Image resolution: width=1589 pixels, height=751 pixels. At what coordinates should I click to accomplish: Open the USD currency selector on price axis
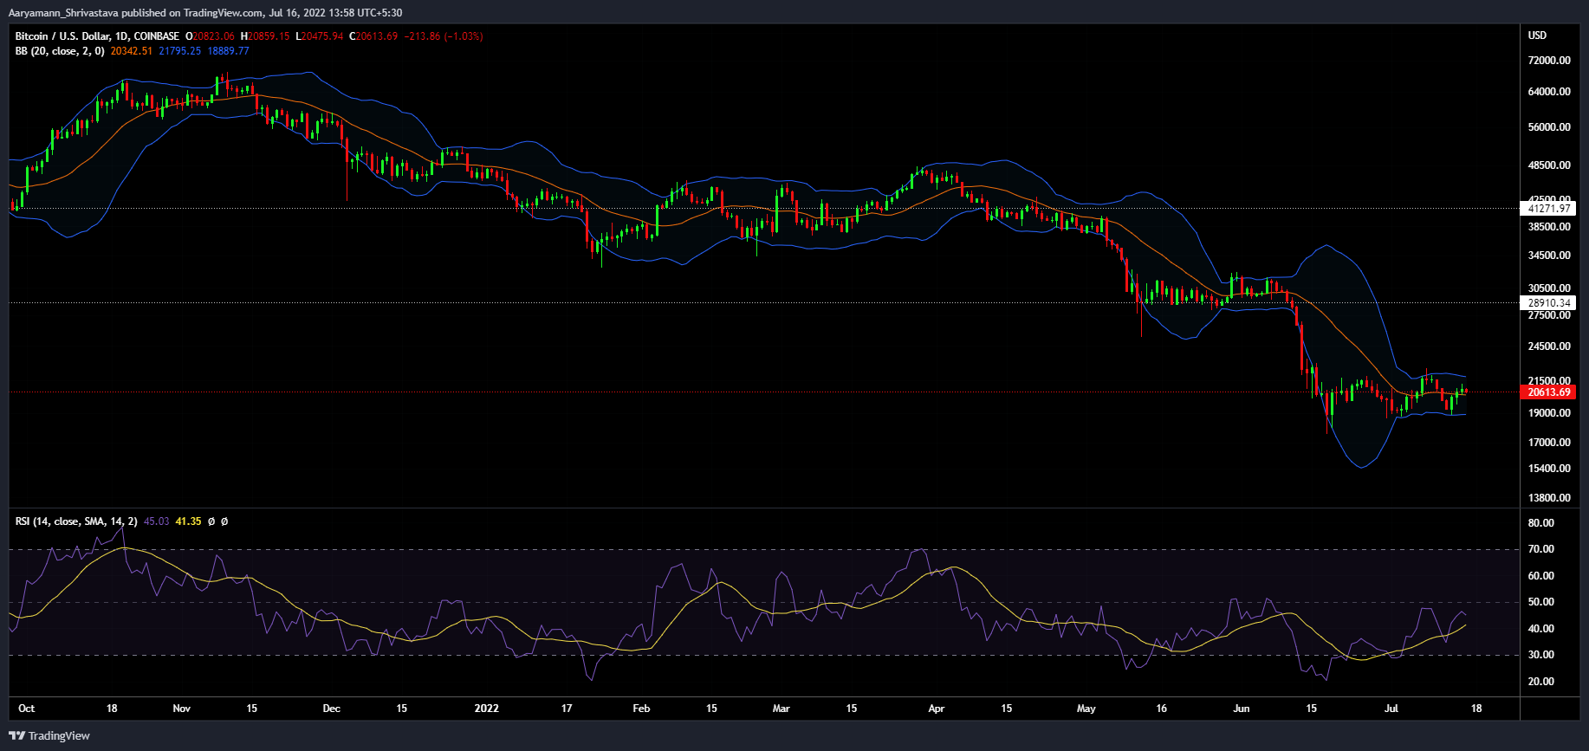[1537, 36]
